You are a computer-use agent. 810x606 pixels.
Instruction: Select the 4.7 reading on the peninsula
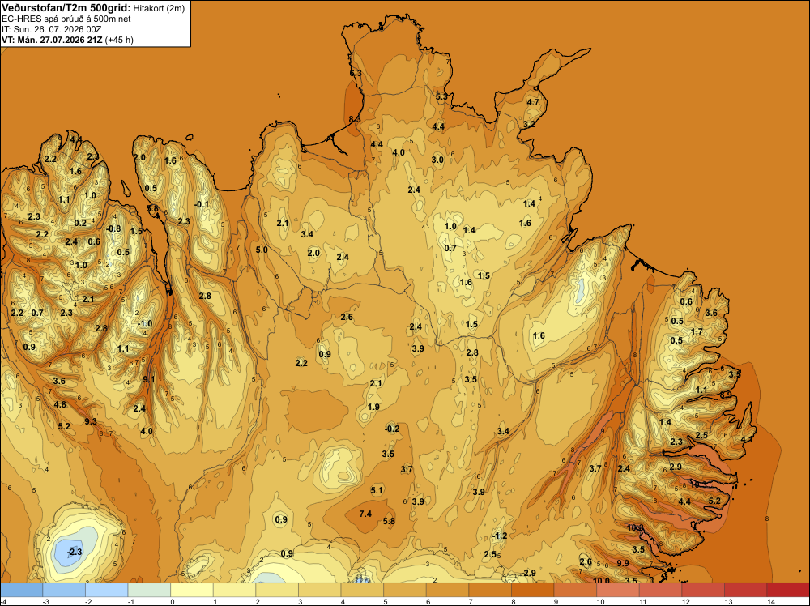pyautogui.click(x=533, y=102)
